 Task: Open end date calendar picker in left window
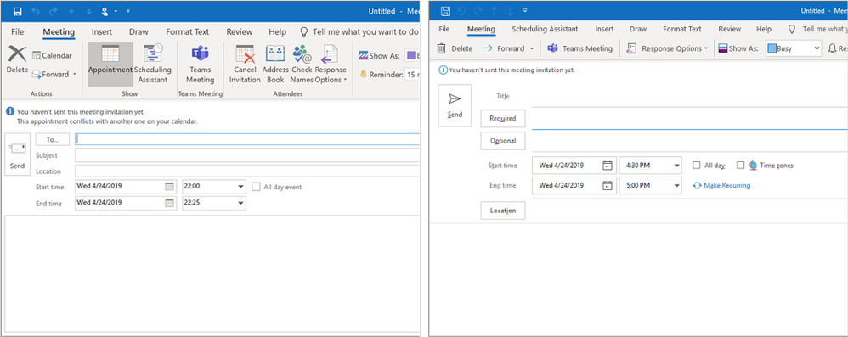click(x=169, y=203)
